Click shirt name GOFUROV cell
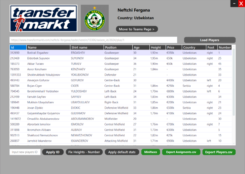Image resolution: width=245 pixels, height=174 pixels. click(x=77, y=80)
